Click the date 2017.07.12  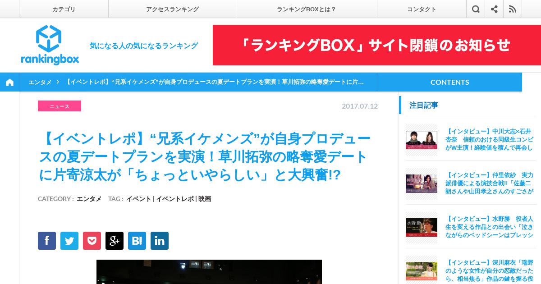click(x=360, y=106)
